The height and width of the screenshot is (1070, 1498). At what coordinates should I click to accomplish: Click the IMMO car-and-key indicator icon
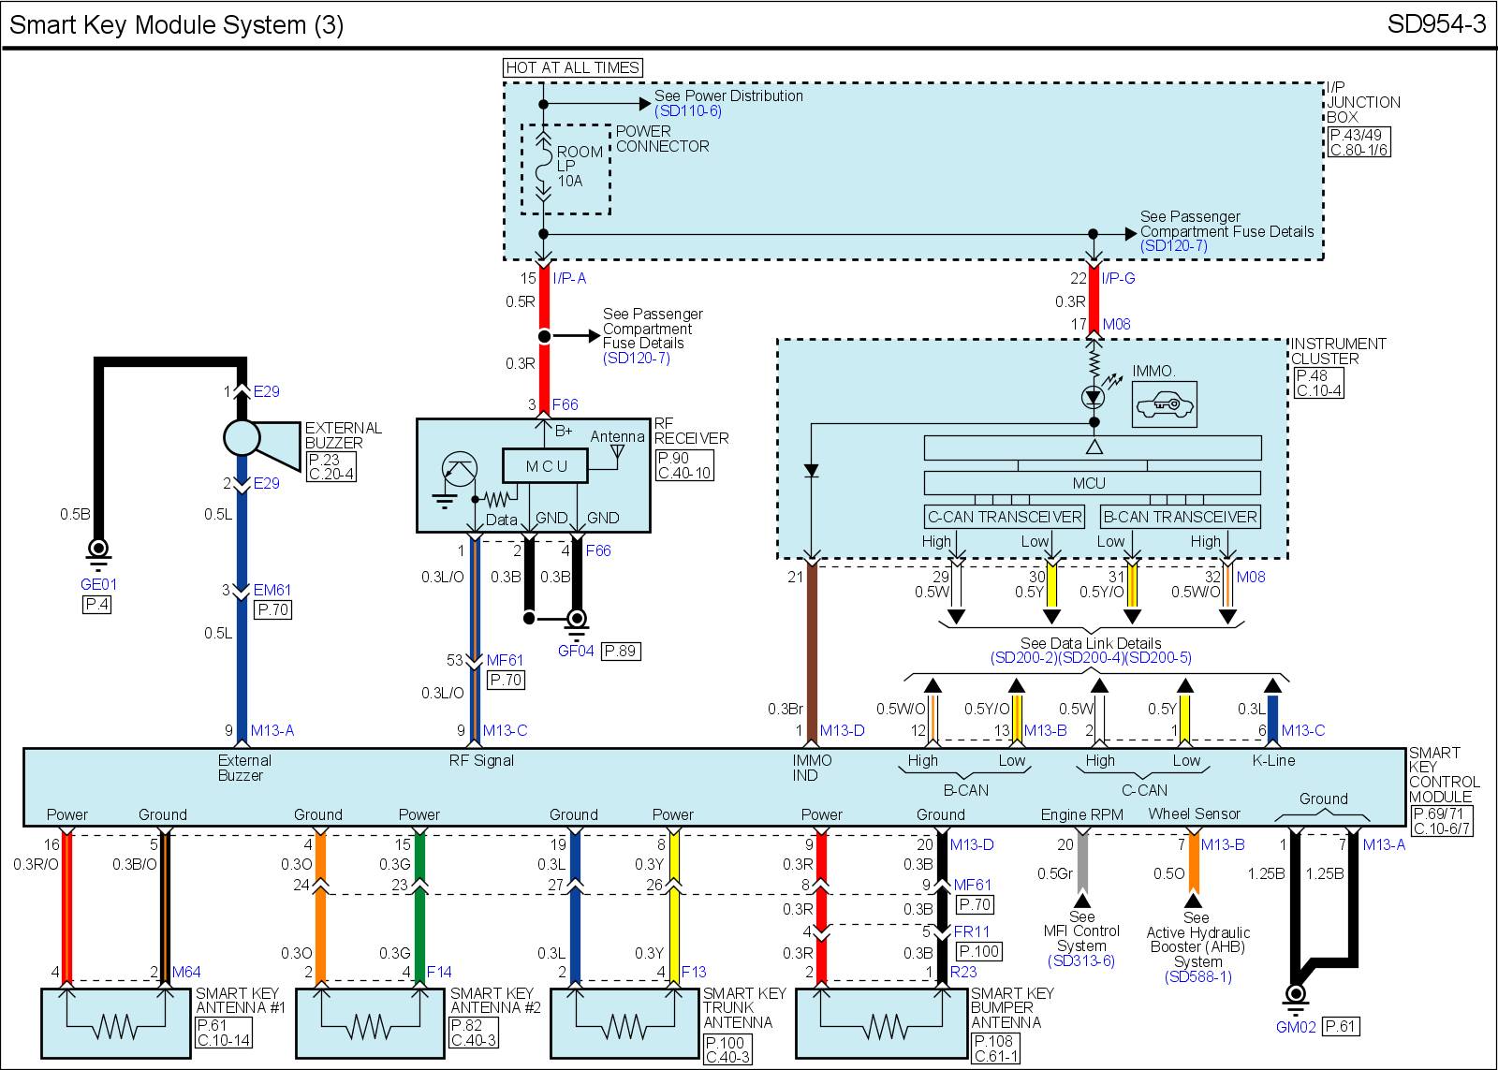1164,406
